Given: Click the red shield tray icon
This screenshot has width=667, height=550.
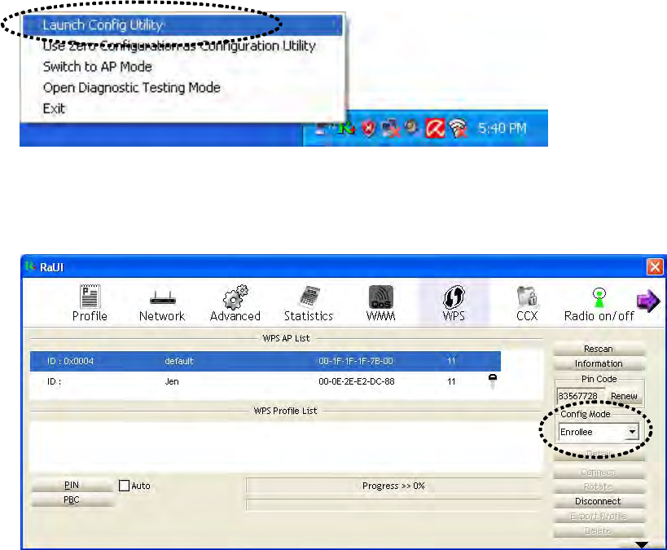Looking at the screenshot, I should (x=369, y=128).
